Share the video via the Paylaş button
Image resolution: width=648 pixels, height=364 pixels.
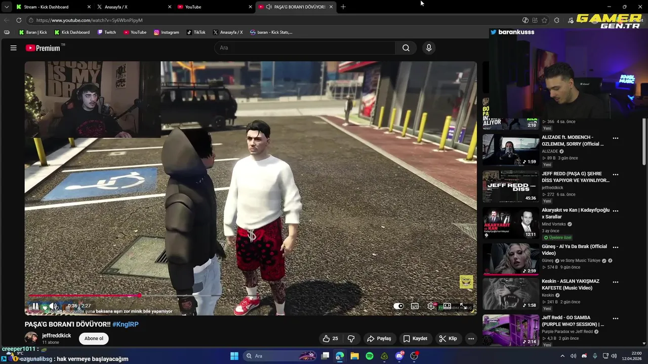pyautogui.click(x=379, y=339)
